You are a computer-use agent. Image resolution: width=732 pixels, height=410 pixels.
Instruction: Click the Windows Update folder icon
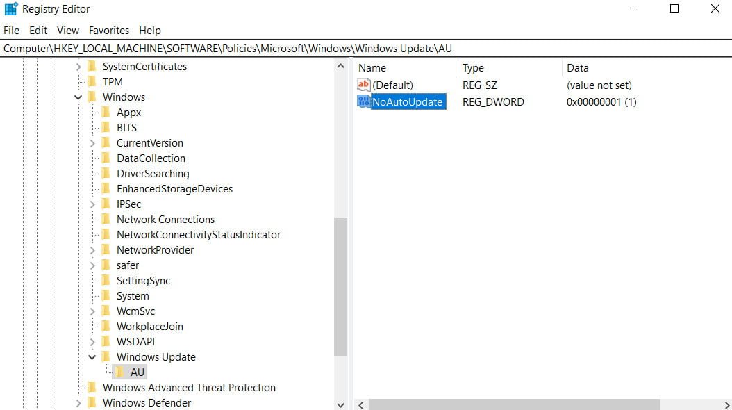coord(106,356)
